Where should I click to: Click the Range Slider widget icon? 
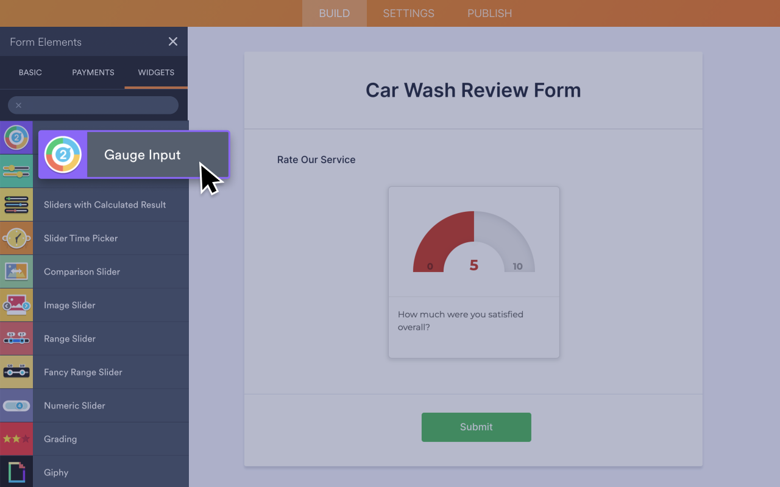tap(16, 338)
